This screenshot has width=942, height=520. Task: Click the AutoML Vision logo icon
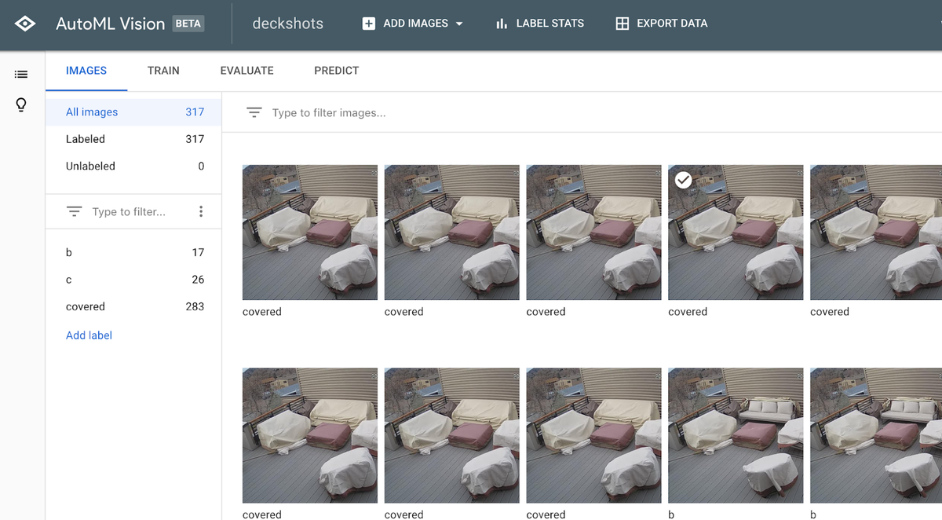point(25,24)
